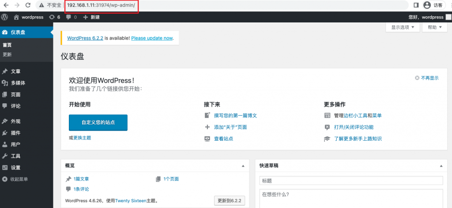Click the browser address bar URL

[101, 5]
